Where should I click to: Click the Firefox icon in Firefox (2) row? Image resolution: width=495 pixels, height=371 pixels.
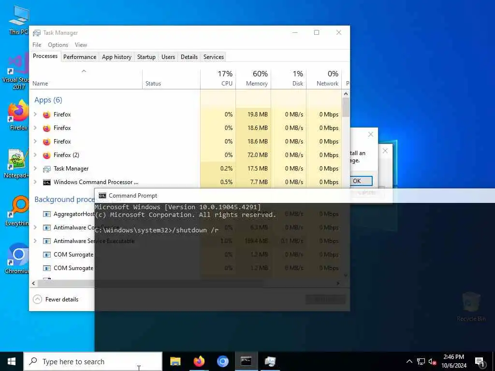pos(47,155)
